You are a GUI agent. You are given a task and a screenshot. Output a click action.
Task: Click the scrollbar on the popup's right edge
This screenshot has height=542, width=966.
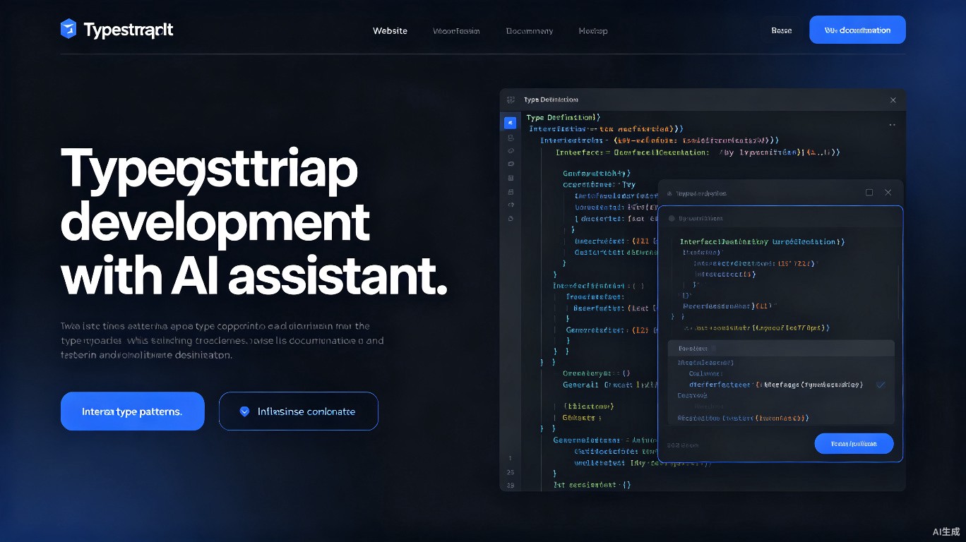point(898,293)
